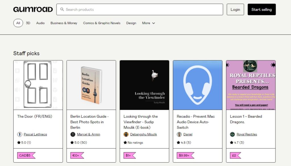Click the 4.8 (5) rating text
Image resolution: width=291 pixels, height=166 pixels.
[186, 142]
